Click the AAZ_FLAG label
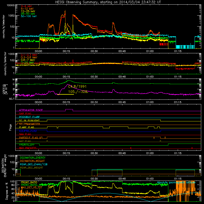 point(25,141)
